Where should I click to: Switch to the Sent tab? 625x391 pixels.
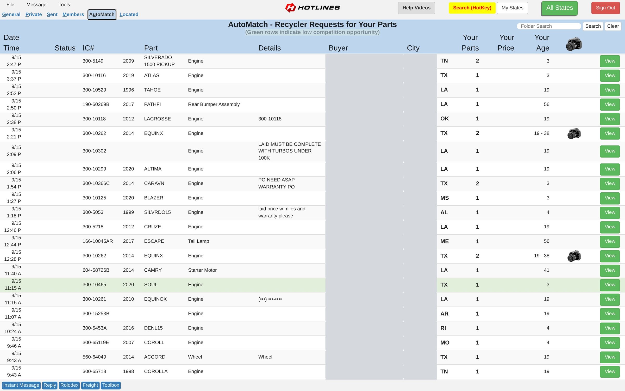[x=52, y=14]
